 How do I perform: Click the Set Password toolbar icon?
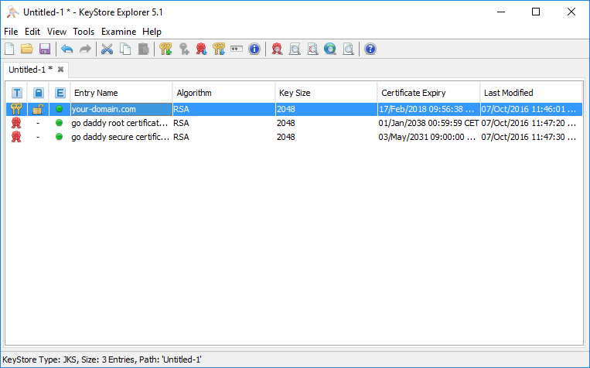(237, 49)
